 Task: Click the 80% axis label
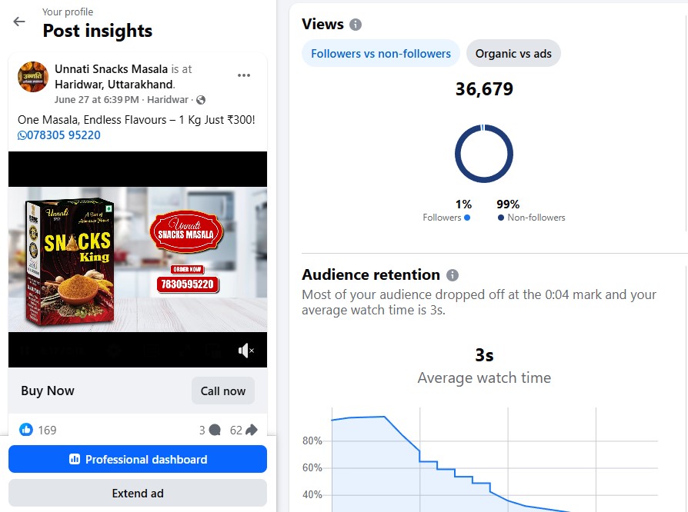pyautogui.click(x=312, y=441)
